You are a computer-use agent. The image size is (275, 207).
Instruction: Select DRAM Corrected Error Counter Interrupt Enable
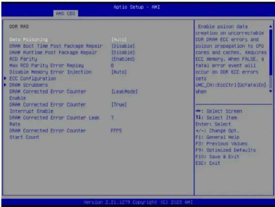[x=48, y=108]
